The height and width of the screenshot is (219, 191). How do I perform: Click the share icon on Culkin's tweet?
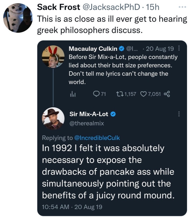tap(167, 94)
